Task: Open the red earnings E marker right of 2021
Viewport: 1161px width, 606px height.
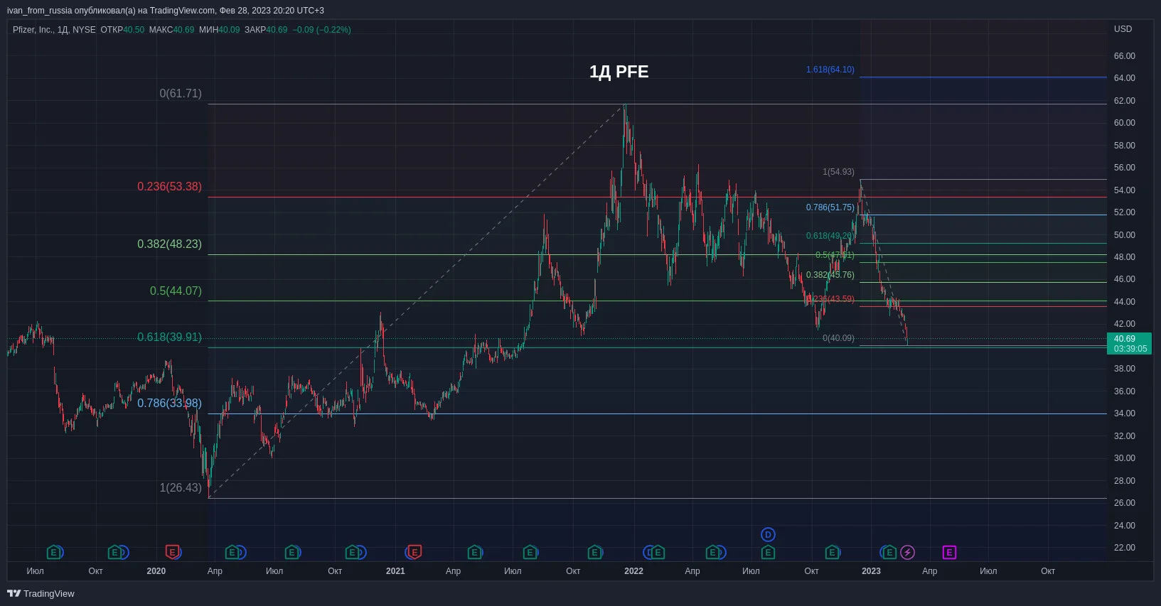Action: [414, 552]
